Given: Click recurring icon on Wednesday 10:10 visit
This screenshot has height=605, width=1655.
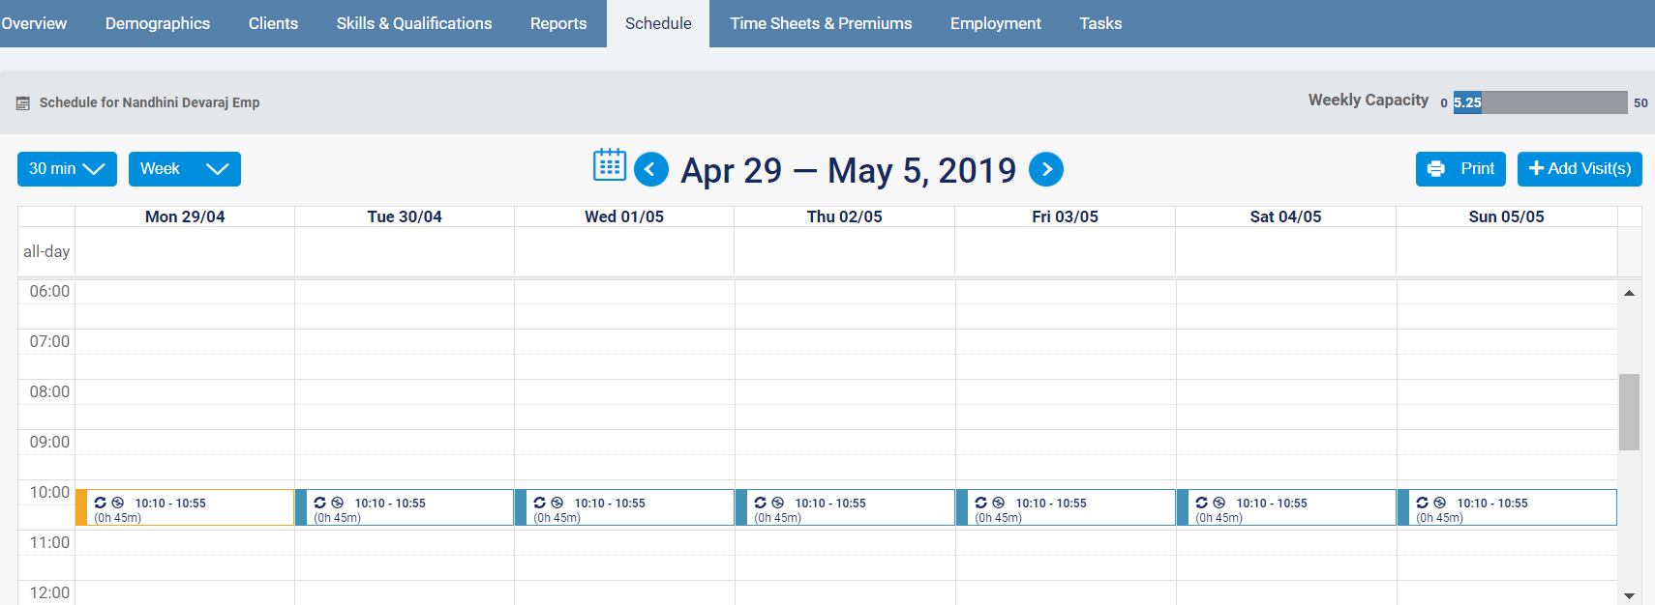Looking at the screenshot, I should [540, 503].
